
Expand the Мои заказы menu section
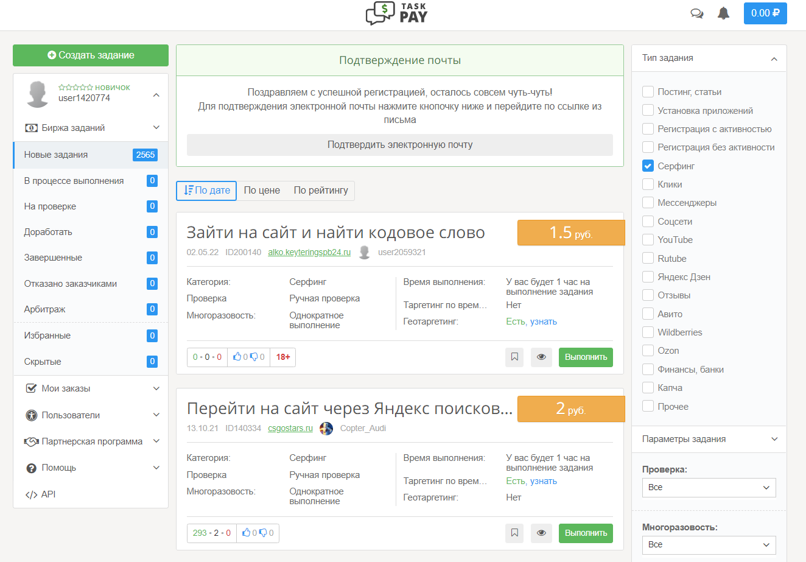pyautogui.click(x=91, y=388)
